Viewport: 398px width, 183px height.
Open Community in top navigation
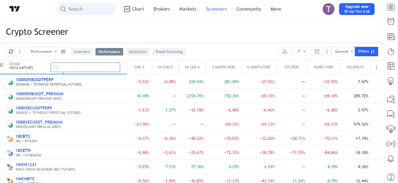tap(249, 9)
